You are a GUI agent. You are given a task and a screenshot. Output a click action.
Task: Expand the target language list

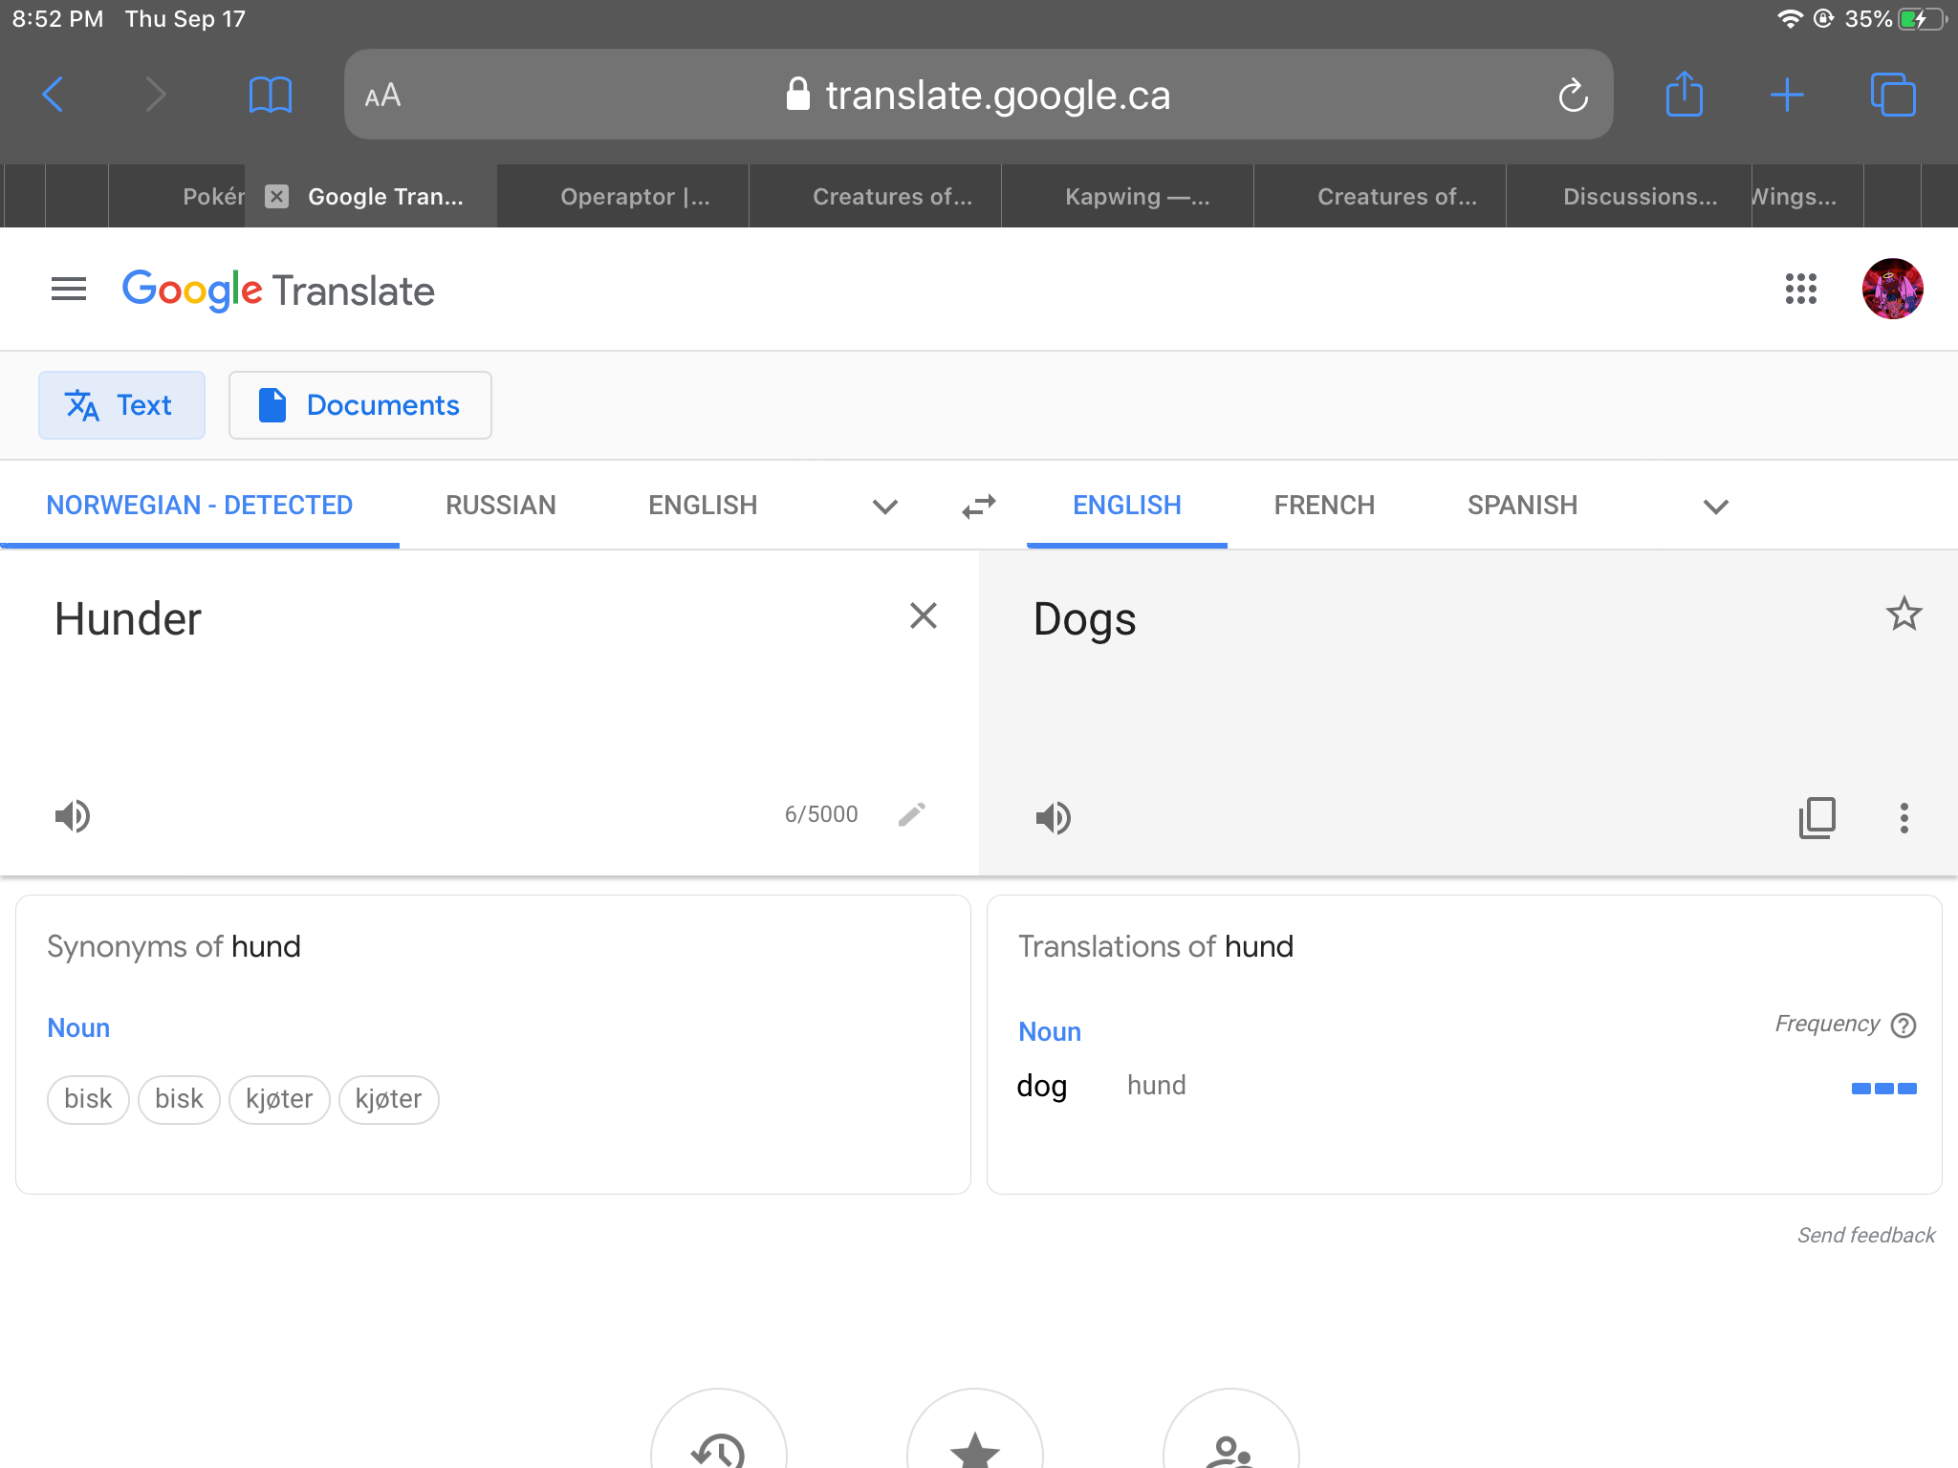[x=1715, y=507]
